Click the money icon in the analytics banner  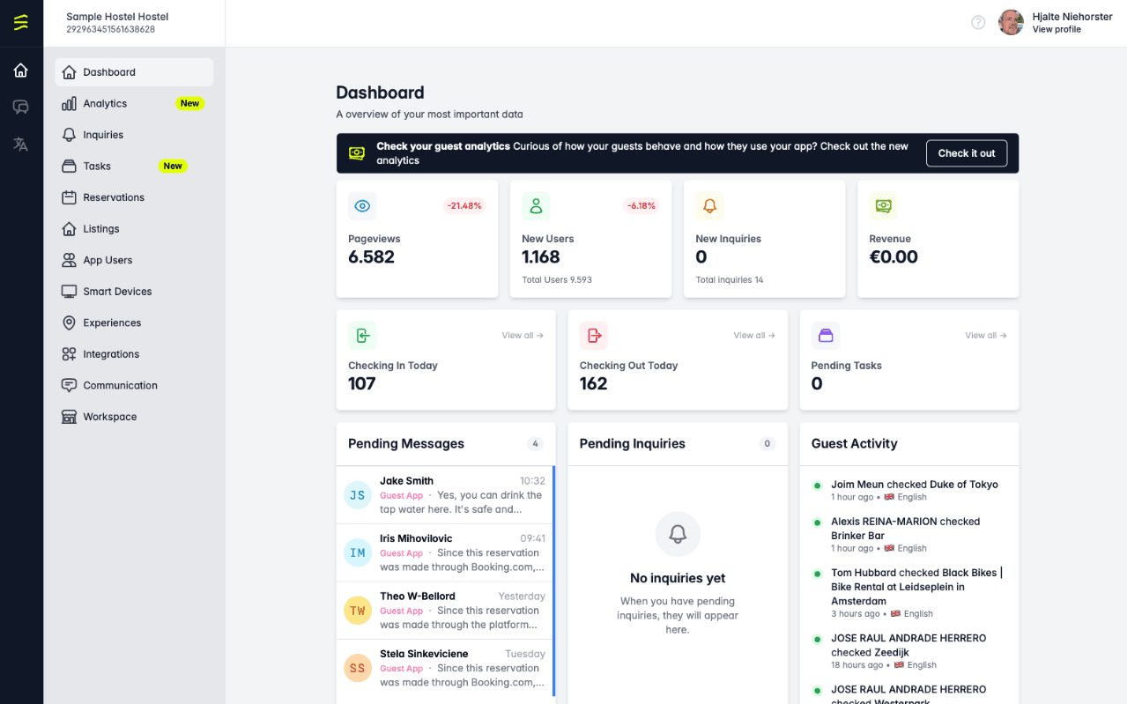356,153
